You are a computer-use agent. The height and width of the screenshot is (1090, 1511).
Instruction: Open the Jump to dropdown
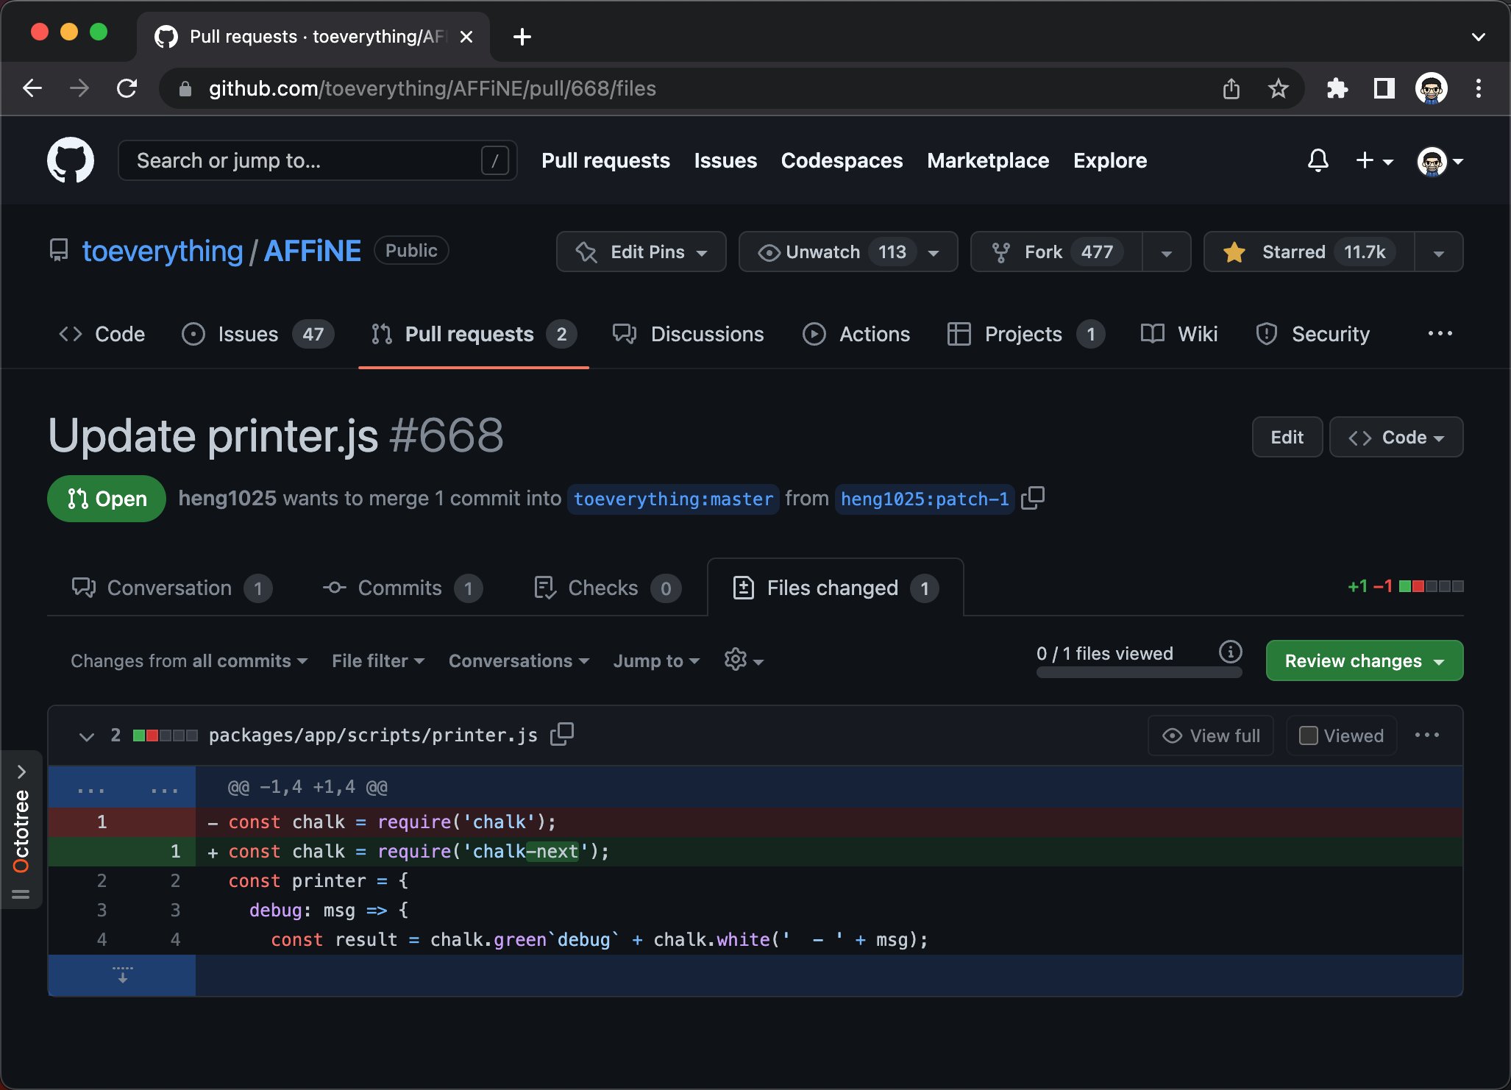(656, 660)
